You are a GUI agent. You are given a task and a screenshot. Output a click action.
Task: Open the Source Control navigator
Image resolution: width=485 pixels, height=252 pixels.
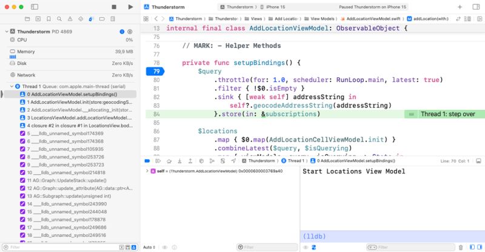[x=38, y=19]
